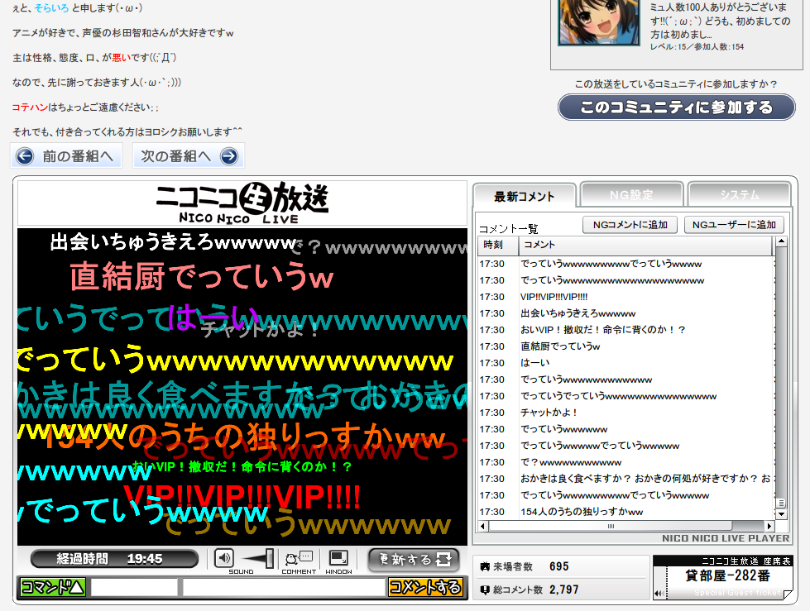Click the ニコニコ生放送 logo banner
The height and width of the screenshot is (611, 810).
tap(242, 203)
